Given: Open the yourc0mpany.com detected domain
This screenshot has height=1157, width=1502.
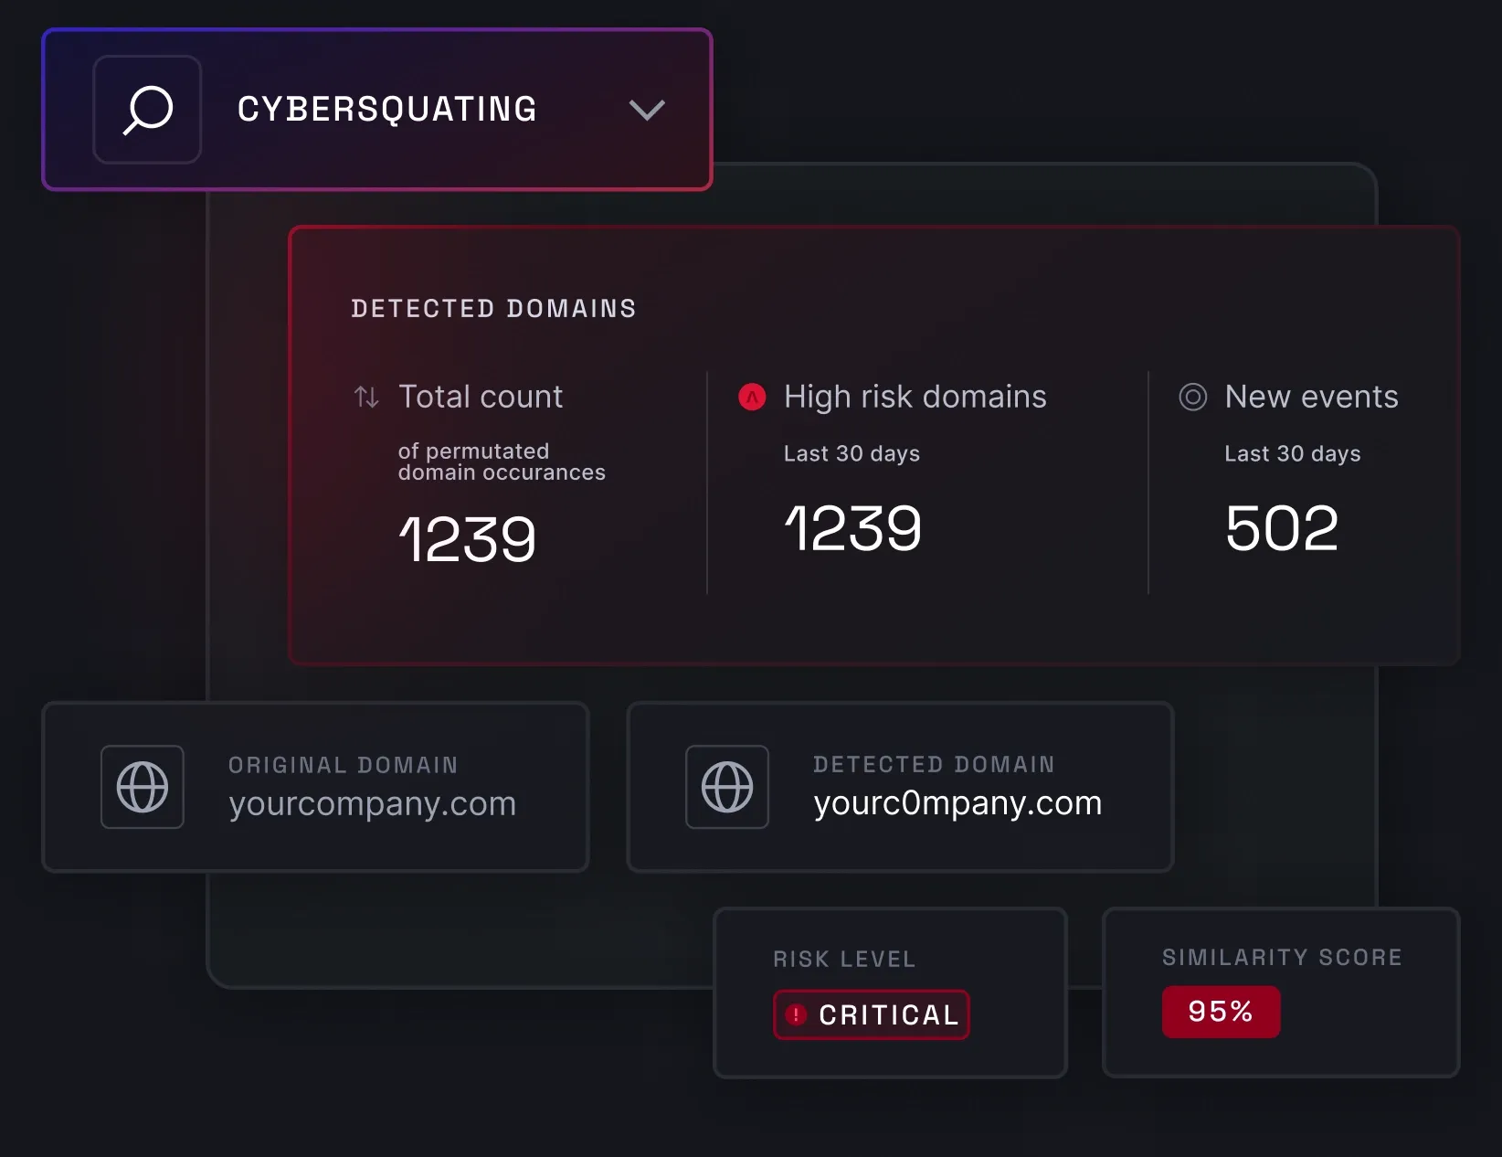Looking at the screenshot, I should click(x=957, y=803).
